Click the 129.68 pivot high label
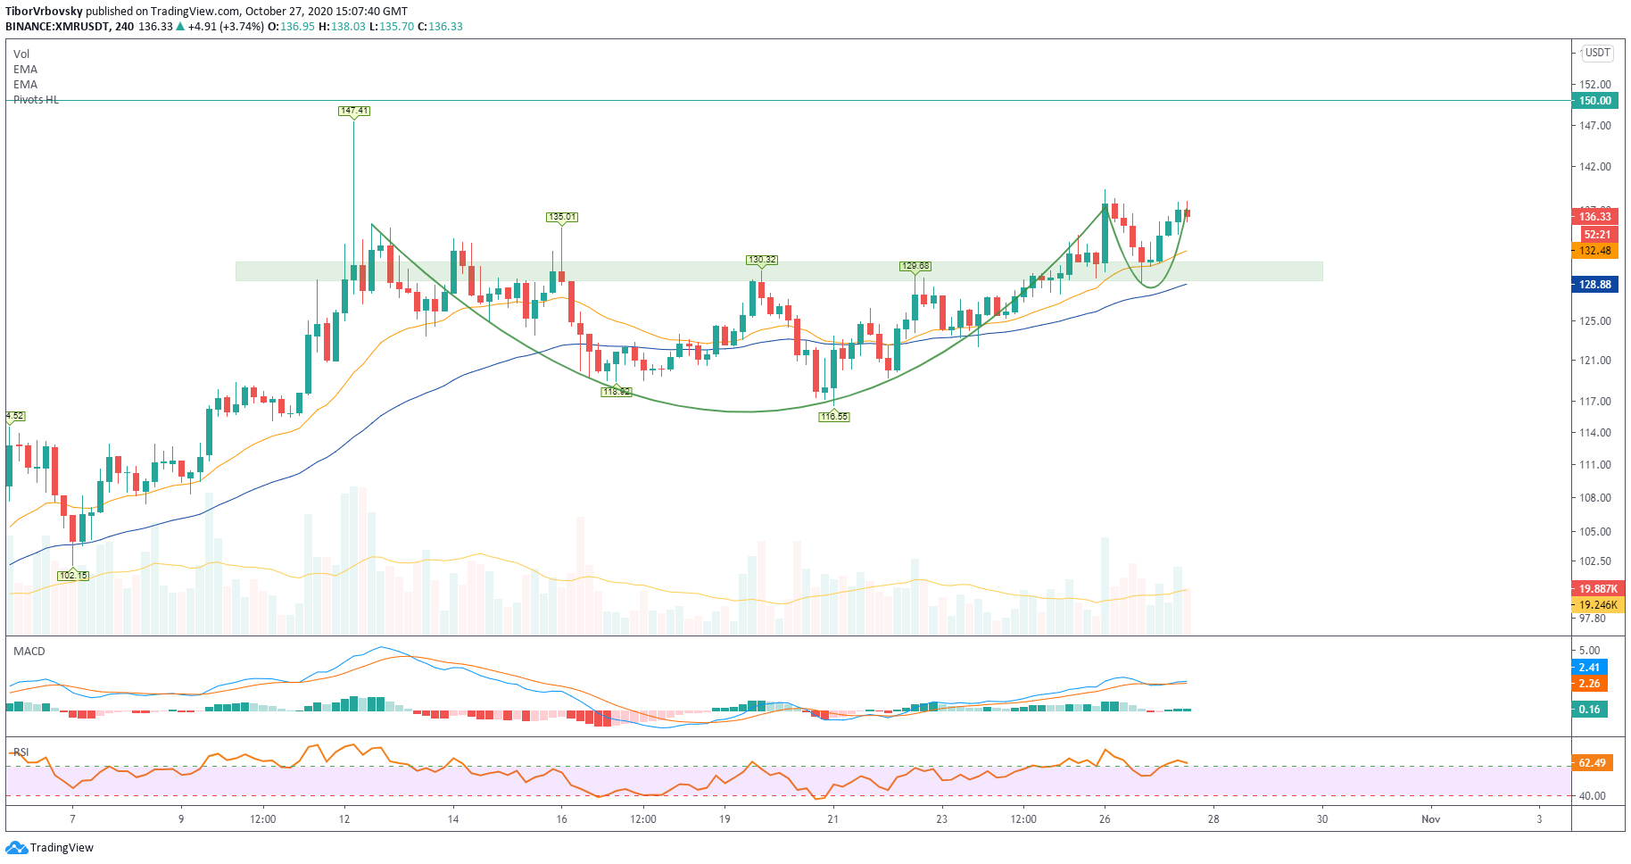Screen dimensions: 1631x864 [x=915, y=267]
